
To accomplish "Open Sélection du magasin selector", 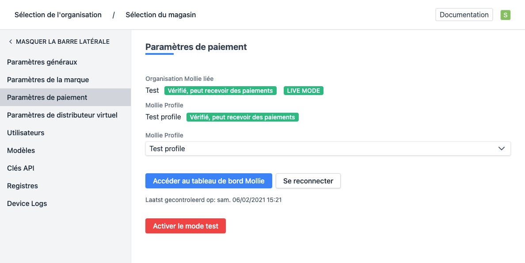I will [x=160, y=15].
